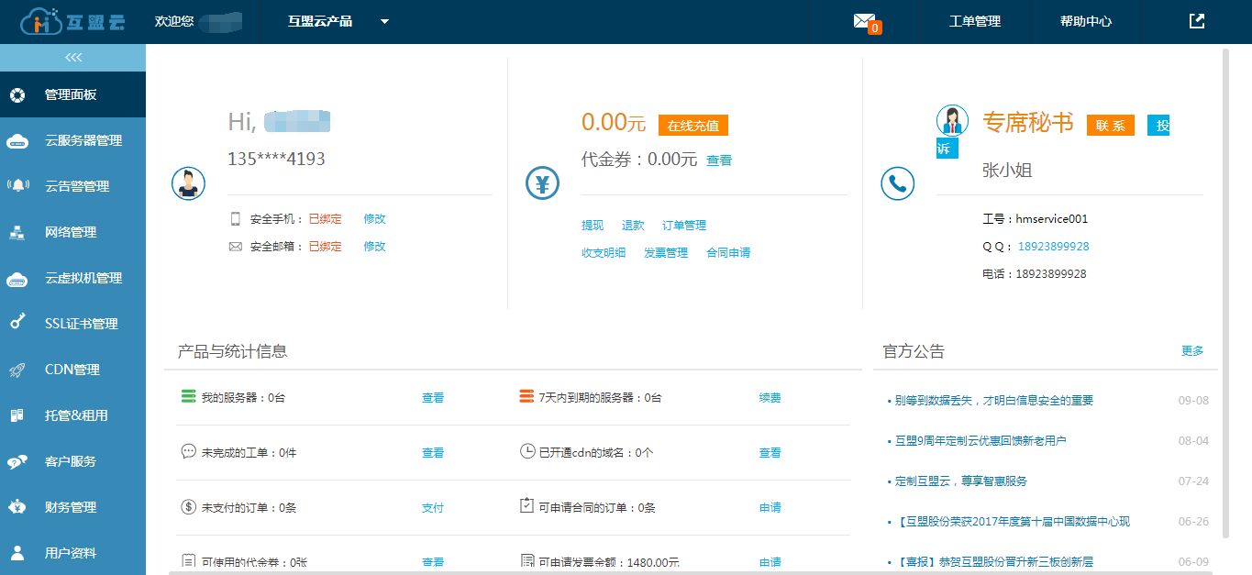
Task: Click the 在线充值 button
Action: point(692,126)
